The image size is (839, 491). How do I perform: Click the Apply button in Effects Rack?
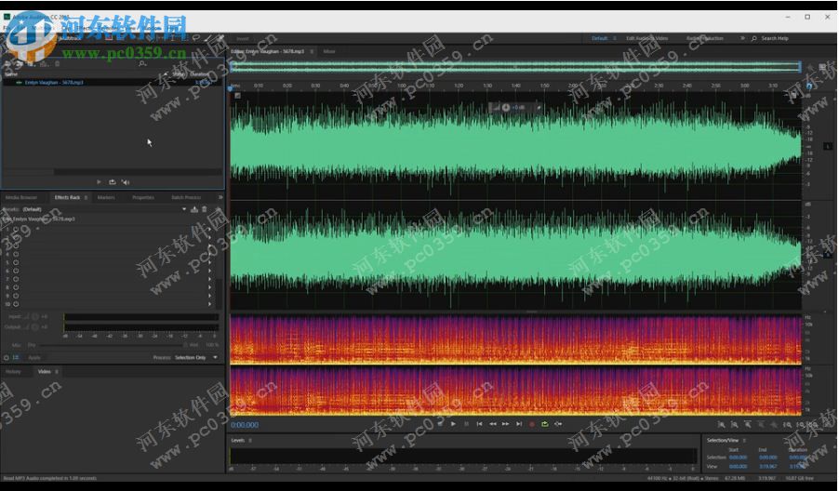(34, 357)
